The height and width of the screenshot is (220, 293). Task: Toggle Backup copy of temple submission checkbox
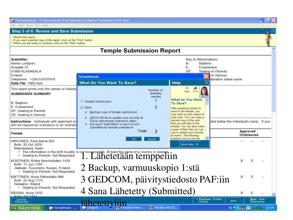tap(86, 112)
